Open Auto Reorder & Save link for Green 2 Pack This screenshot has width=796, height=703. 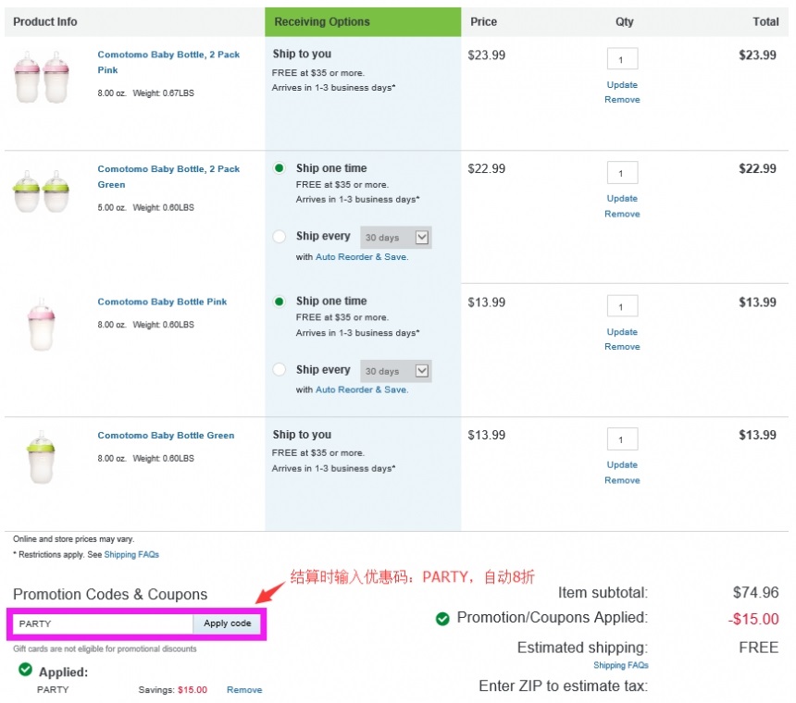coord(362,256)
